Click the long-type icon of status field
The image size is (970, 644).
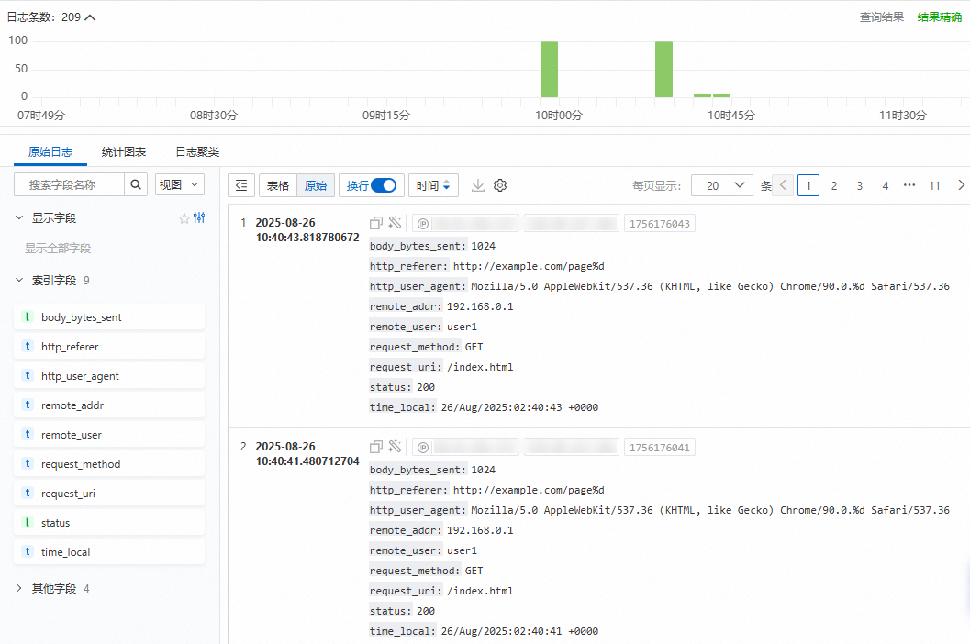28,523
